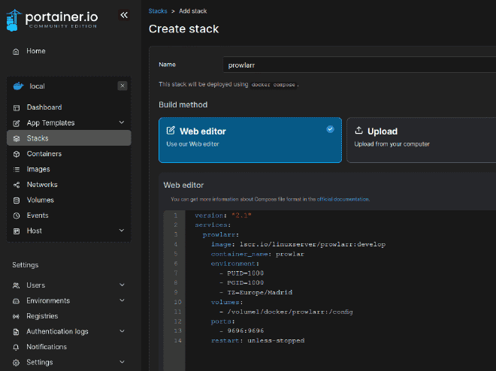496x371 pixels.
Task: Open the Networks page
Action: [42, 185]
